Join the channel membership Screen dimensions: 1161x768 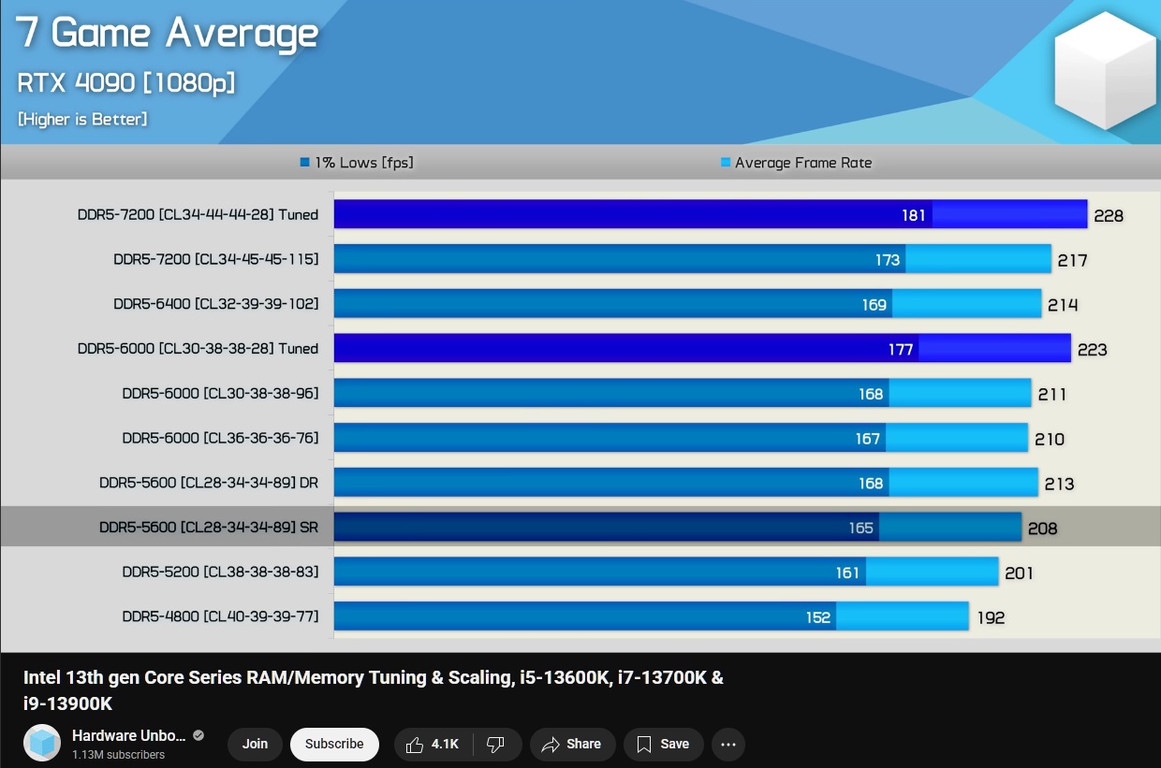(x=255, y=745)
